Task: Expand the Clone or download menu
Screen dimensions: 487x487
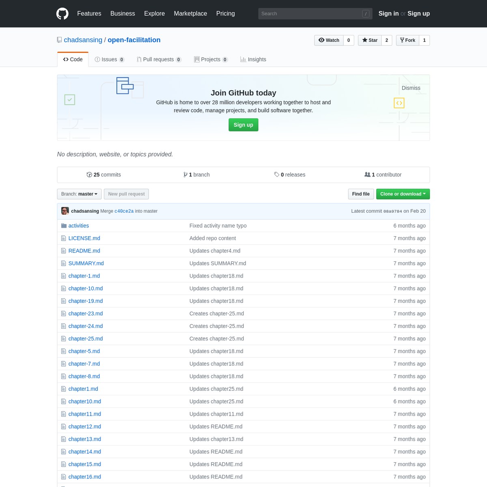Action: 403,194
